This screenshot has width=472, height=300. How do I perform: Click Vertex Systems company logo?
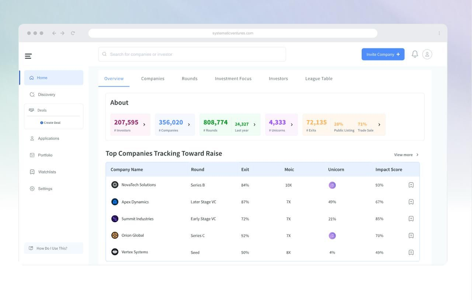(x=115, y=252)
